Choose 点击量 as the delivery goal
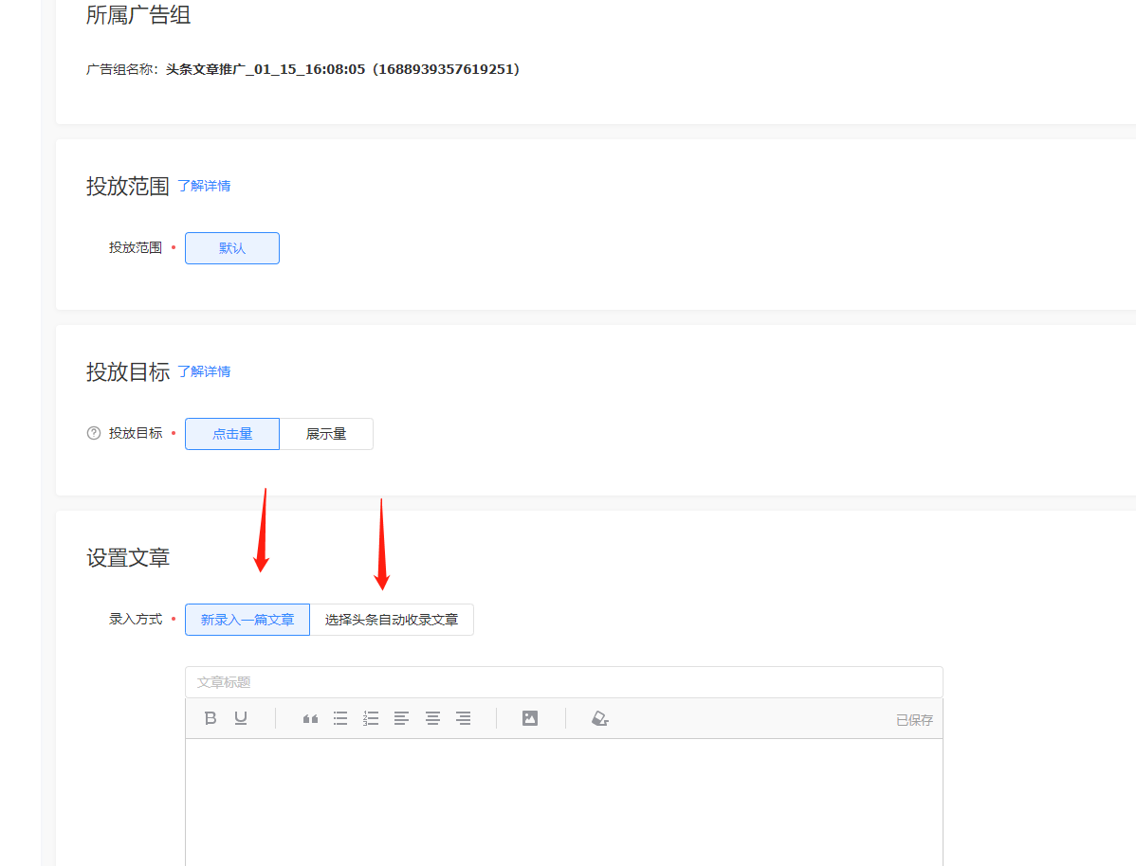This screenshot has height=866, width=1136. pyautogui.click(x=231, y=434)
